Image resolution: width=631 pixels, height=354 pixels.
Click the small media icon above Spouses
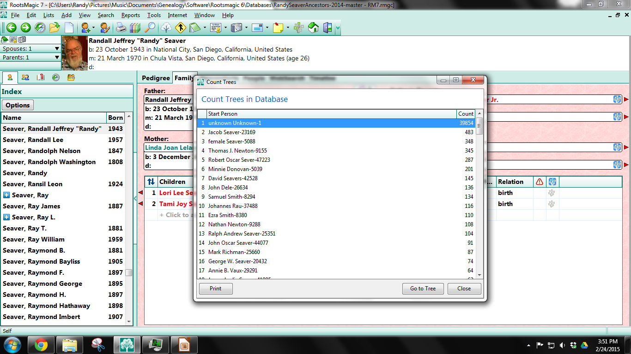[22, 40]
